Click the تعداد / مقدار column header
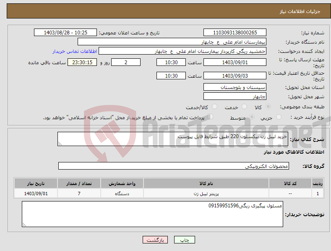The image size is (331, 251). (x=79, y=183)
